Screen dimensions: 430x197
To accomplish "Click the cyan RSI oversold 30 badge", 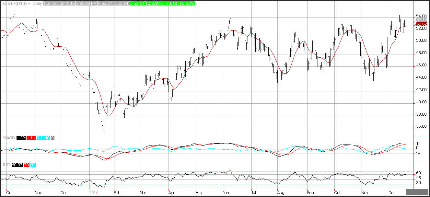I will [x=33, y=165].
